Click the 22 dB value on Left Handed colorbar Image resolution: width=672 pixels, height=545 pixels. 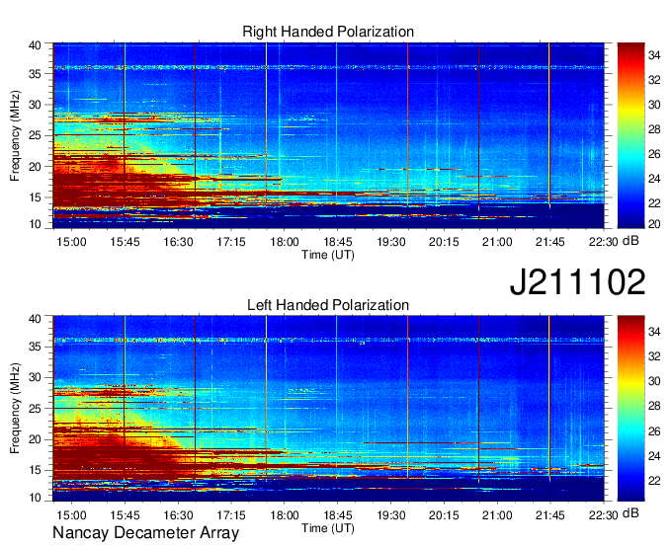pos(654,481)
